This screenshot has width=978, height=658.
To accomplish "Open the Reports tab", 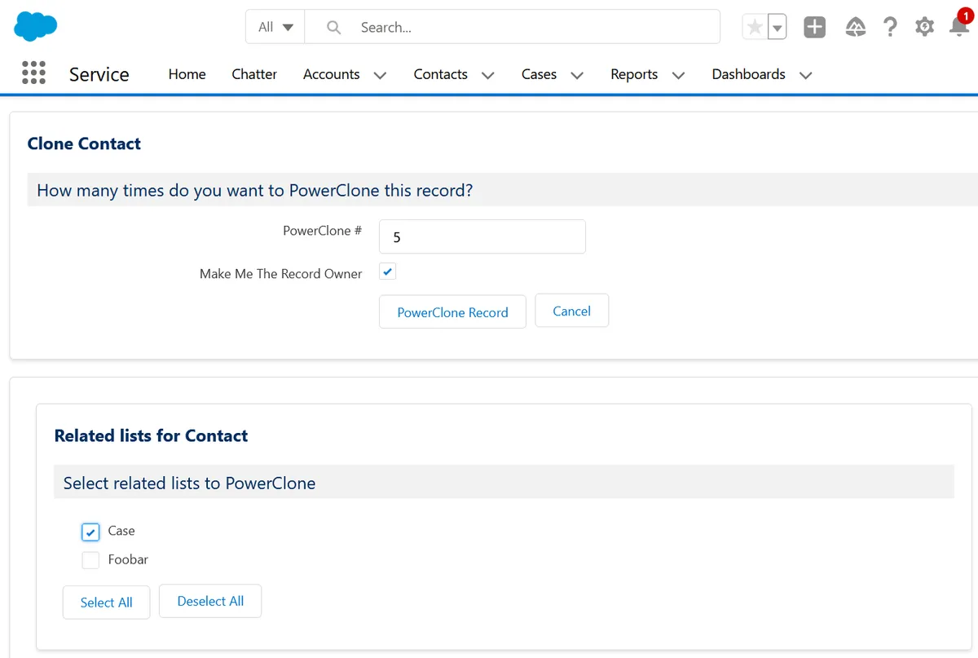I will tap(634, 74).
